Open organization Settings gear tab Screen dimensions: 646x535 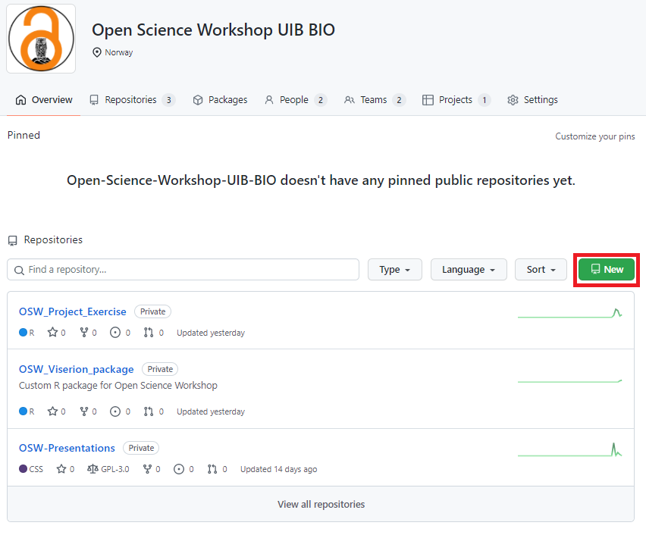tap(532, 100)
